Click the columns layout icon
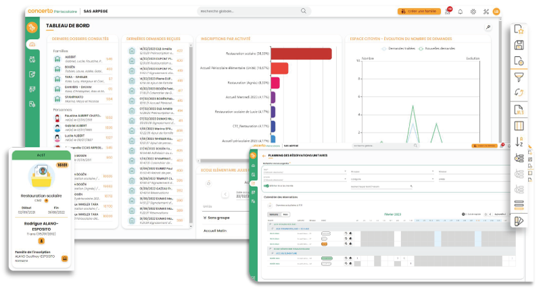This screenshot has height=289, width=541. tap(519, 126)
